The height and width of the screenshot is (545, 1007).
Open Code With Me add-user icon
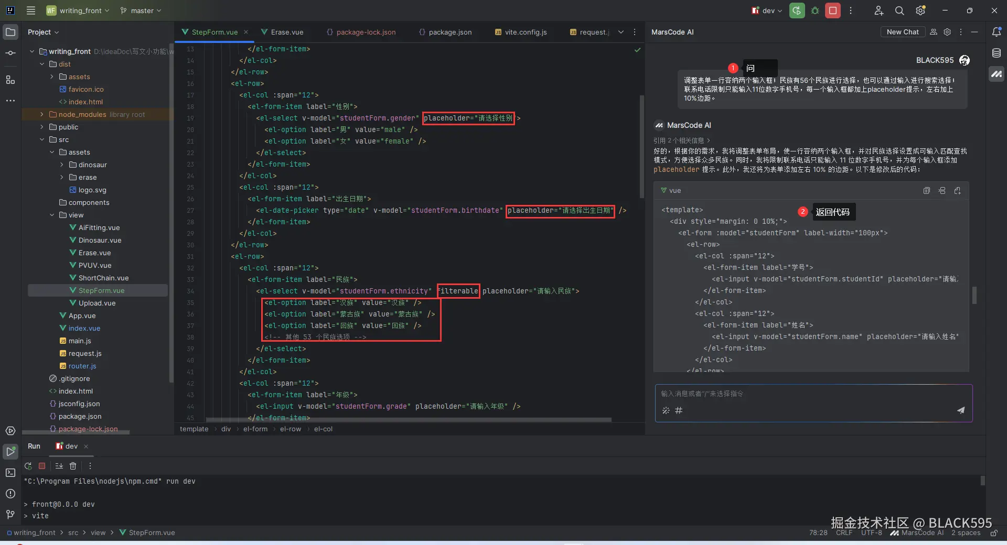(879, 10)
